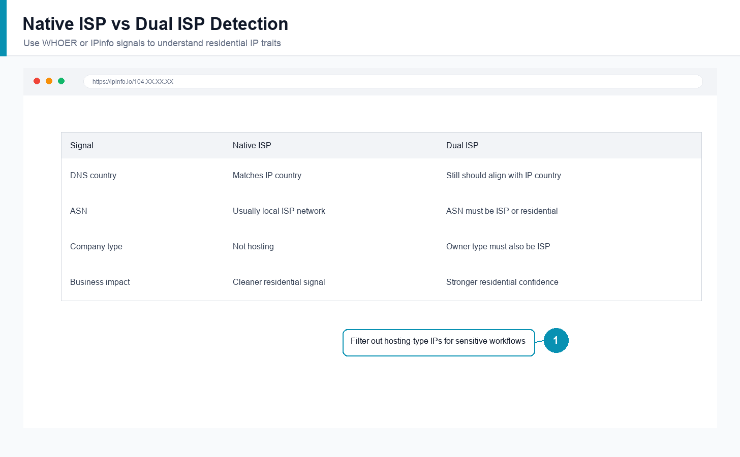Viewport: 740px width, 457px height.
Task: Select the "Native ISP" column header
Action: [252, 145]
